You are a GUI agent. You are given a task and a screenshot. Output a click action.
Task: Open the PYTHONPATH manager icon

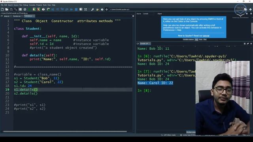coord(97,9)
